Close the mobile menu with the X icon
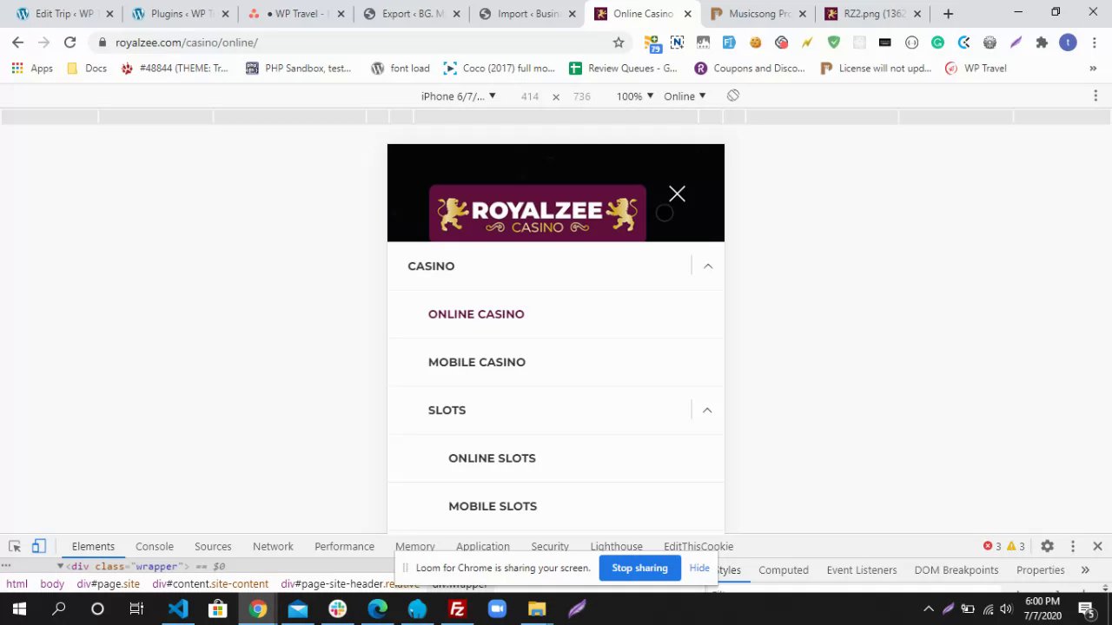 677,194
